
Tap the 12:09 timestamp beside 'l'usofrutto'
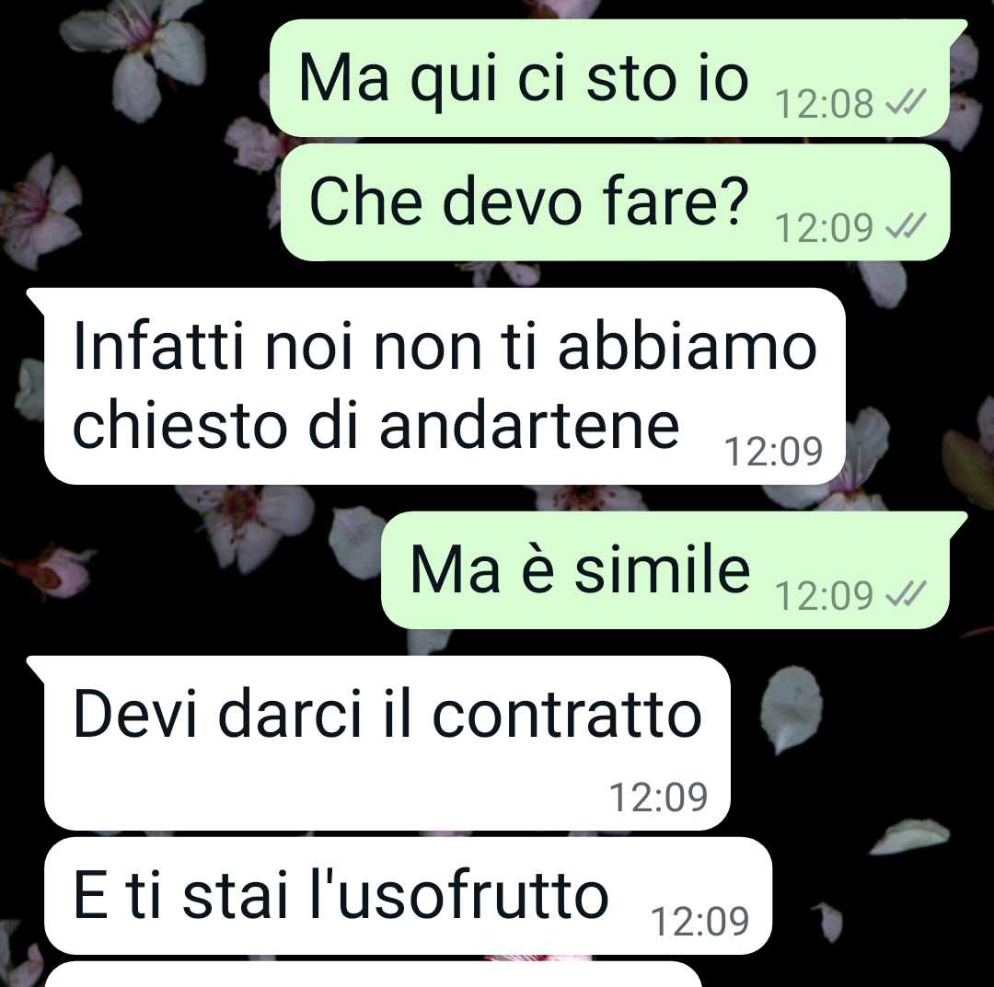(x=699, y=922)
